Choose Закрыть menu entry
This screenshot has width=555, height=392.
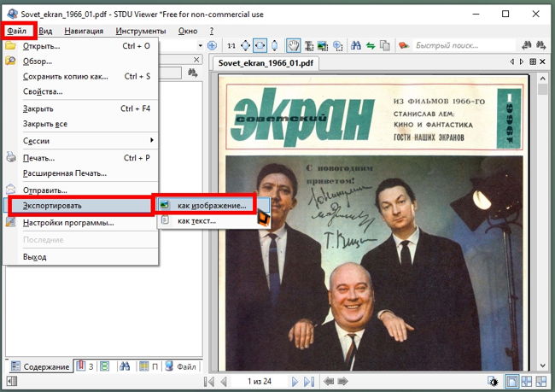tap(81, 108)
